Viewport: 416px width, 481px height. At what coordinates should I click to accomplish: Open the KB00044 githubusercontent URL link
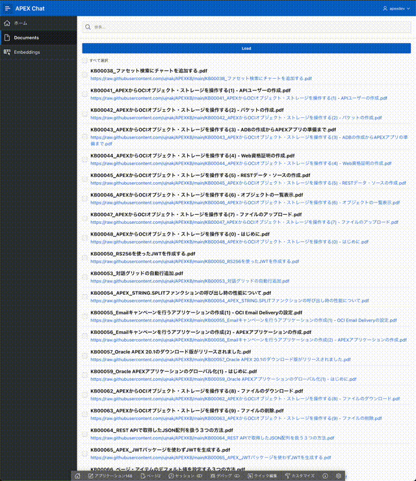240,163
